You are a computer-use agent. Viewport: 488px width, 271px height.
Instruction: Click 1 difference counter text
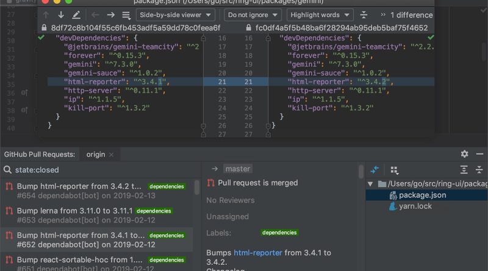point(411,15)
